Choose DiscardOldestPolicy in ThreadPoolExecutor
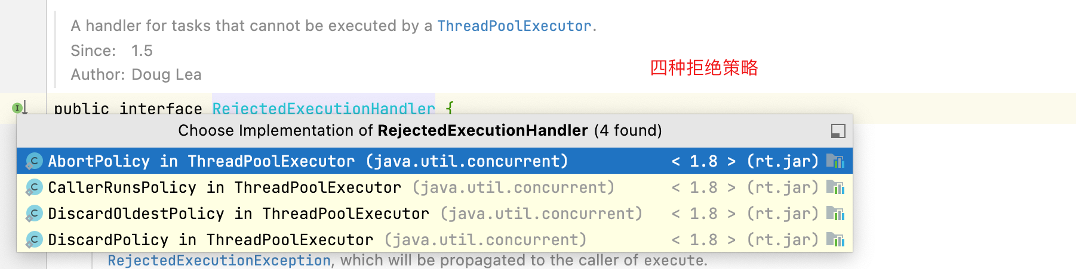 point(434,214)
